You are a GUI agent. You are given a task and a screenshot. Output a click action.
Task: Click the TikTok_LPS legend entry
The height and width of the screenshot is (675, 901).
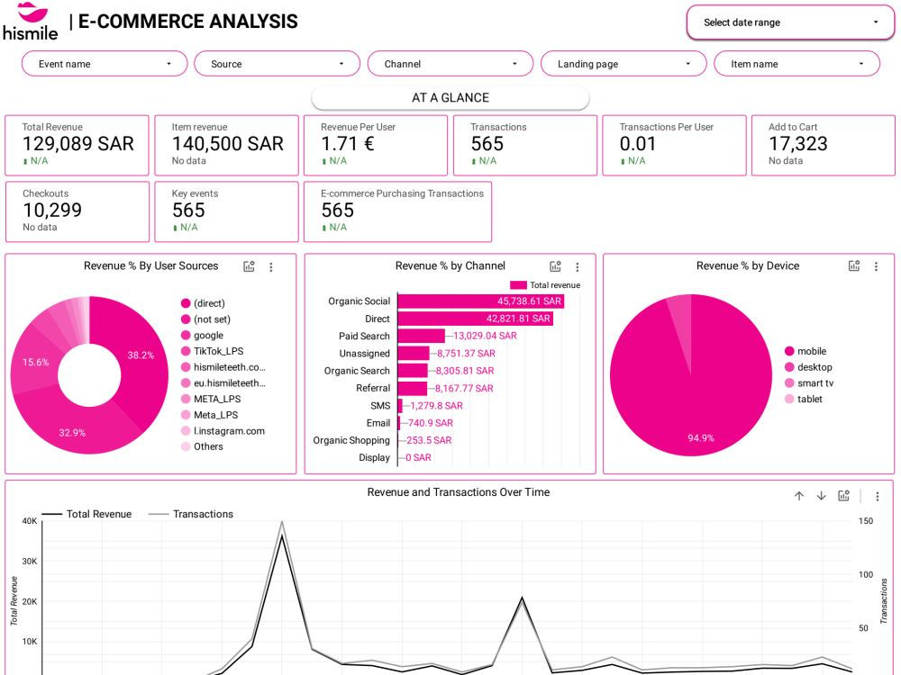coord(212,351)
